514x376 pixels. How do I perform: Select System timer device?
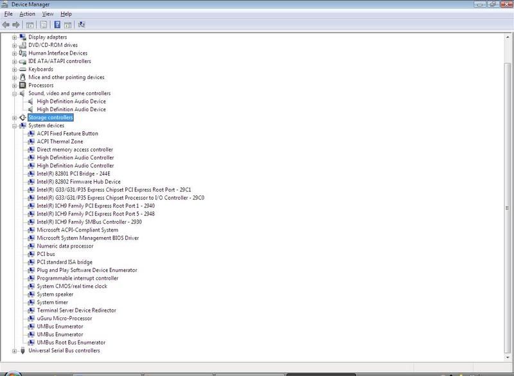click(53, 302)
